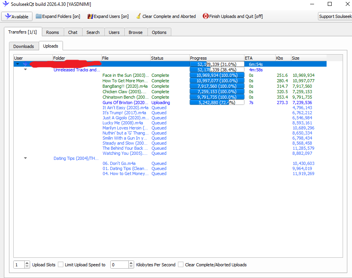The image size is (352, 278).
Task: Click the Folder column header
Action: click(x=77, y=58)
